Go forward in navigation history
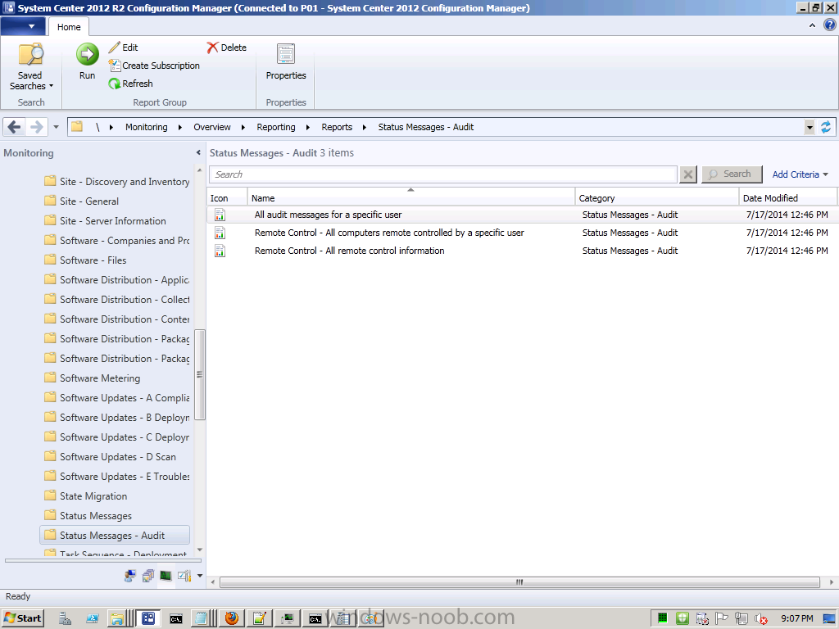Viewport: 839px width, 629px height. [x=36, y=127]
